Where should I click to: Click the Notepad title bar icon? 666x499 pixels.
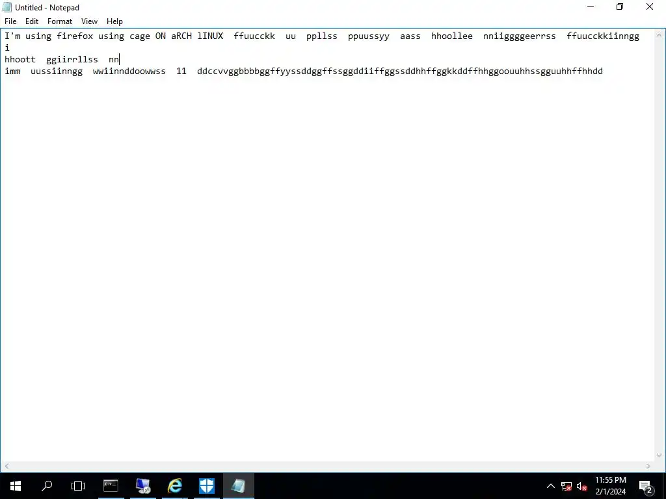point(7,7)
